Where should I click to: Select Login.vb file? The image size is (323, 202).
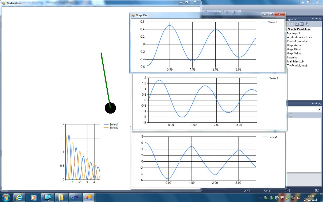click(292, 57)
